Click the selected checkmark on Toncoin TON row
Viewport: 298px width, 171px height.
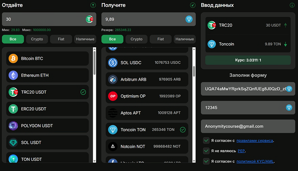[183, 129]
